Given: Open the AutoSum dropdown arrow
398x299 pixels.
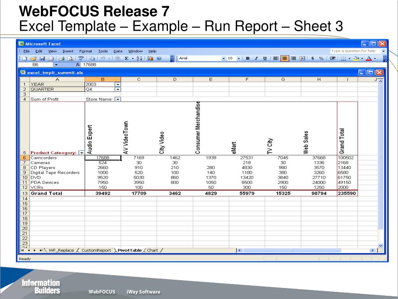Looking at the screenshot, I should click(x=133, y=58).
